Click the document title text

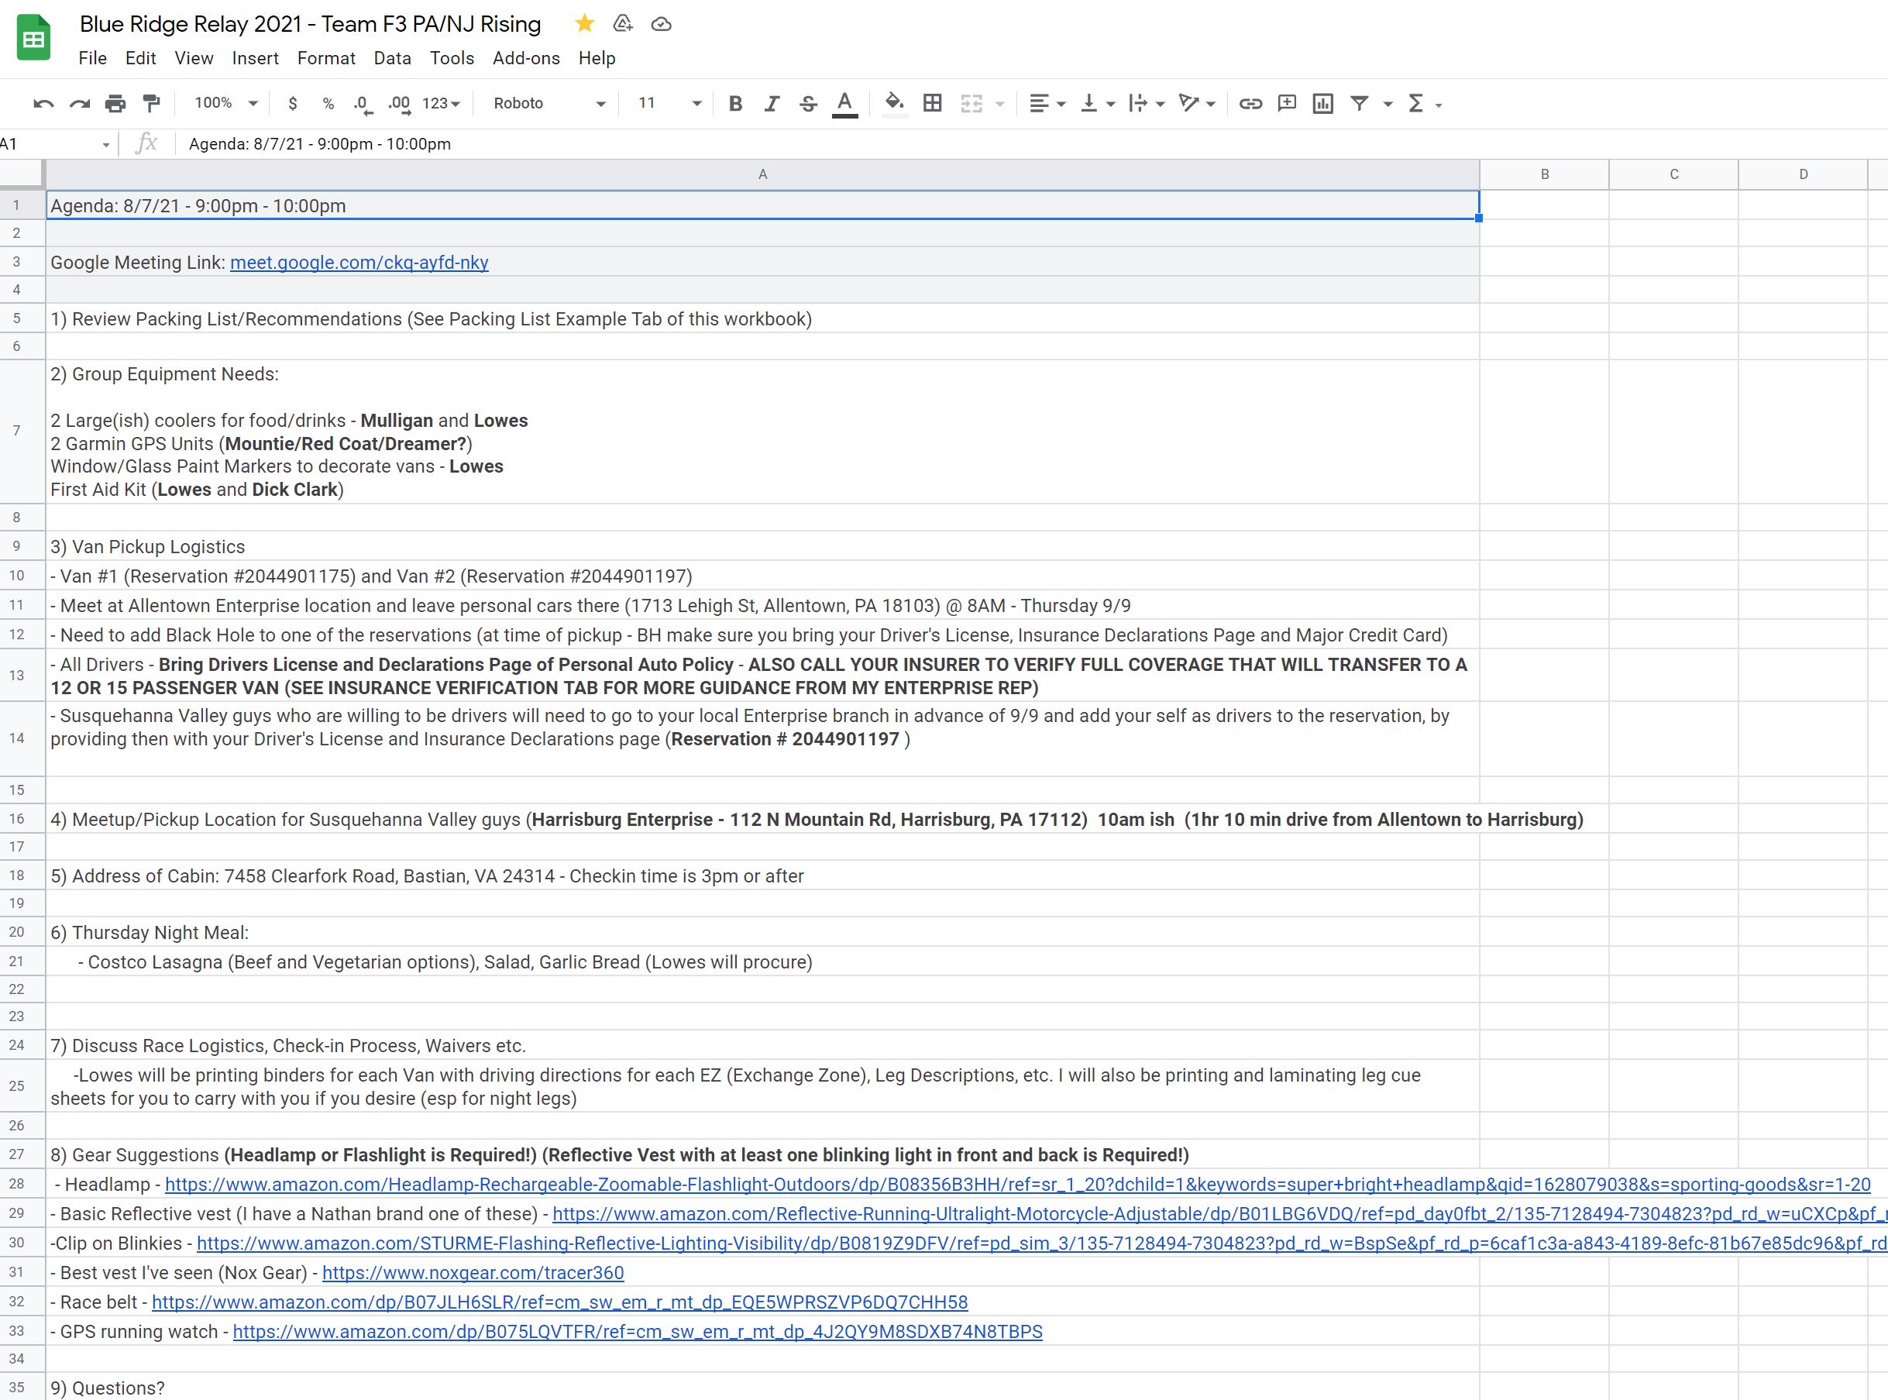tap(310, 24)
